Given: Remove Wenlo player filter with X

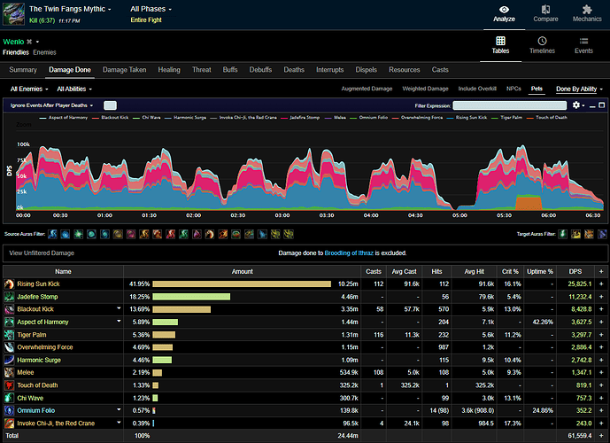Looking at the screenshot, I should click(29, 42).
